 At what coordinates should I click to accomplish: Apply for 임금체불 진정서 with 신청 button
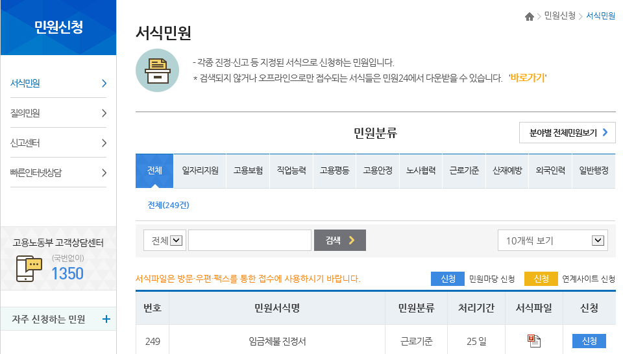tap(589, 341)
